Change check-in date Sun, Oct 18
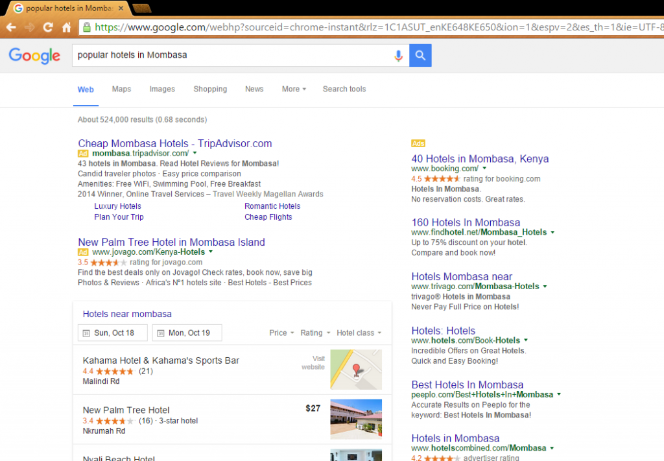664x461 pixels. coord(113,333)
